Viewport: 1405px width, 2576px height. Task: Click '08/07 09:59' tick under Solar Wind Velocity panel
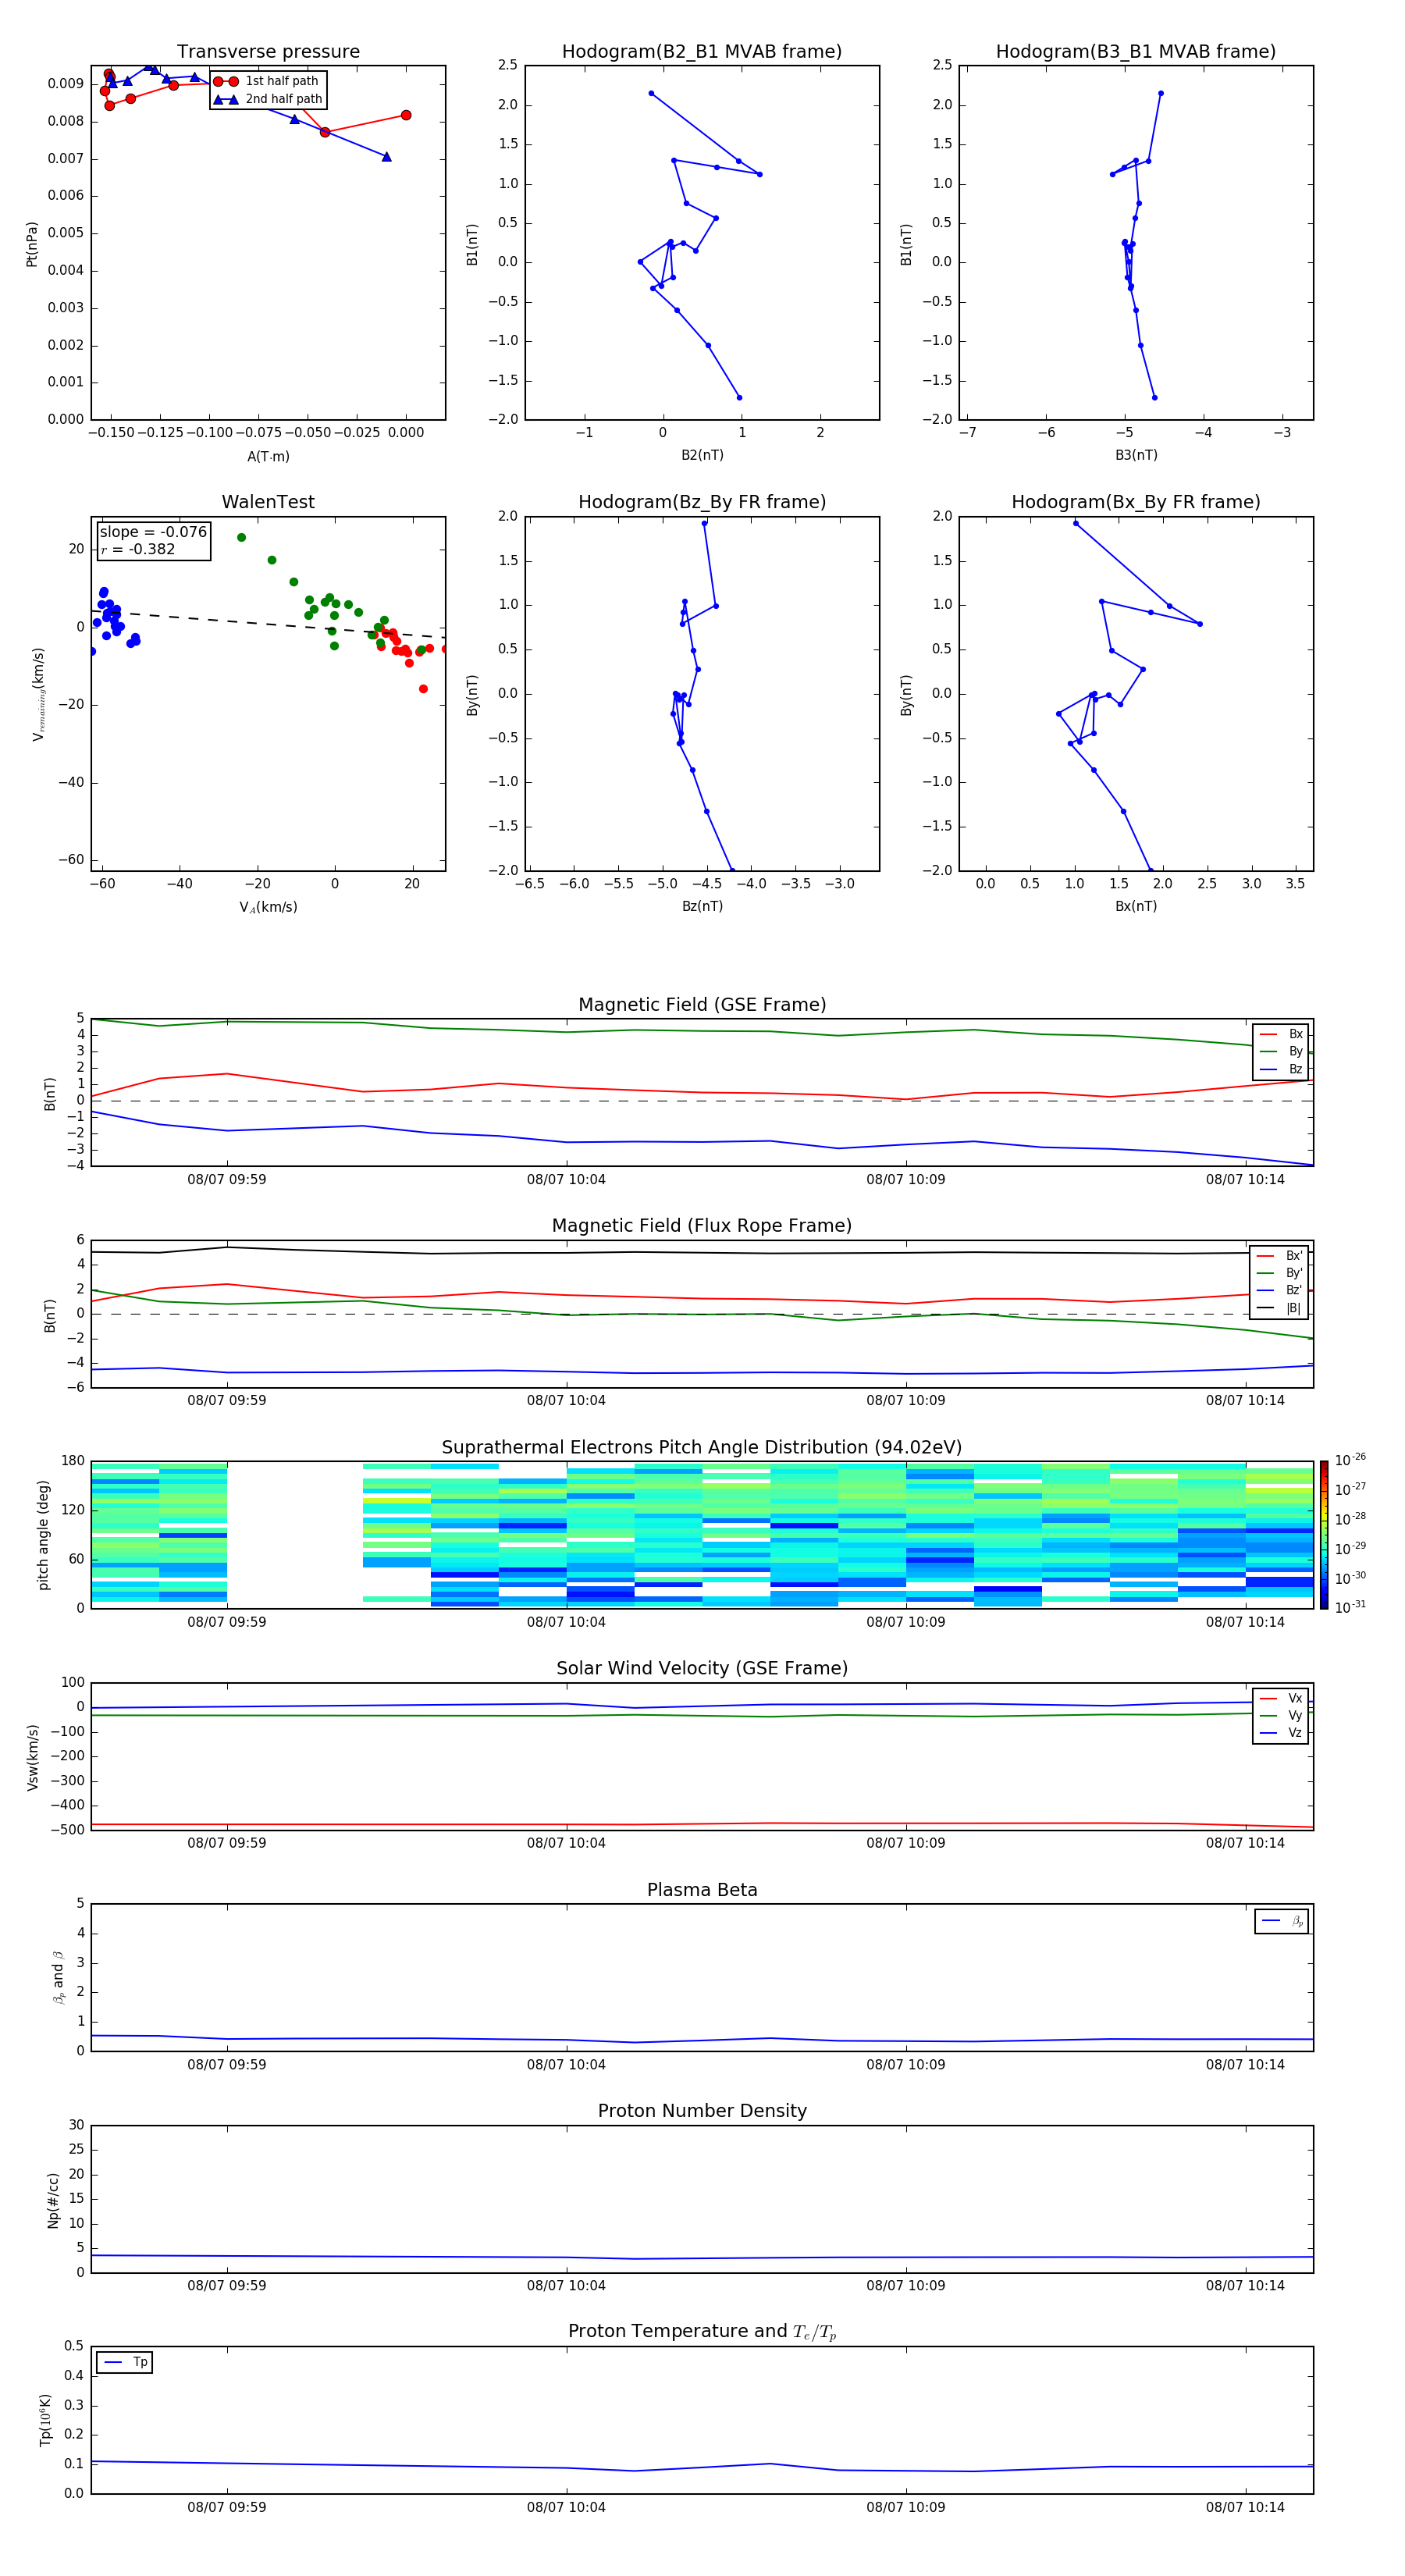227,1843
